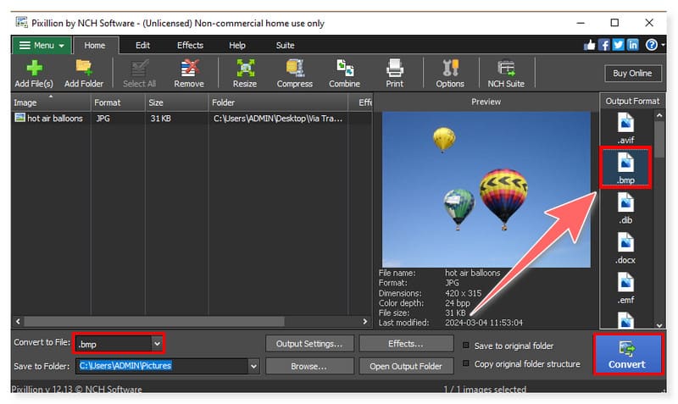Select the .avif output format
Image resolution: width=678 pixels, height=404 pixels.
pyautogui.click(x=625, y=128)
